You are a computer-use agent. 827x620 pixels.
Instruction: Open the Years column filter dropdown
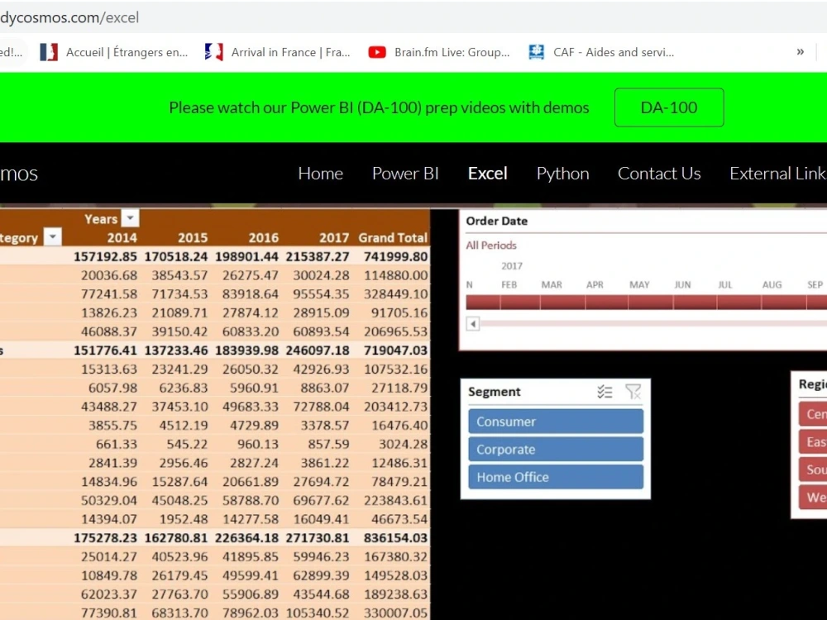click(x=130, y=217)
